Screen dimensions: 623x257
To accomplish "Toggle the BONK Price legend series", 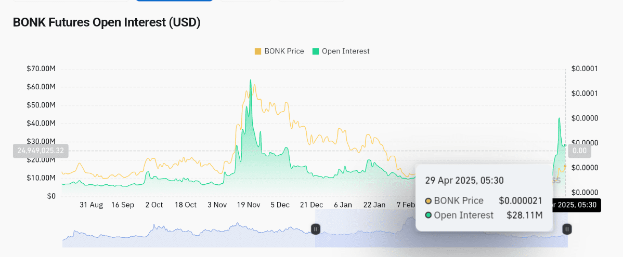I will [279, 51].
